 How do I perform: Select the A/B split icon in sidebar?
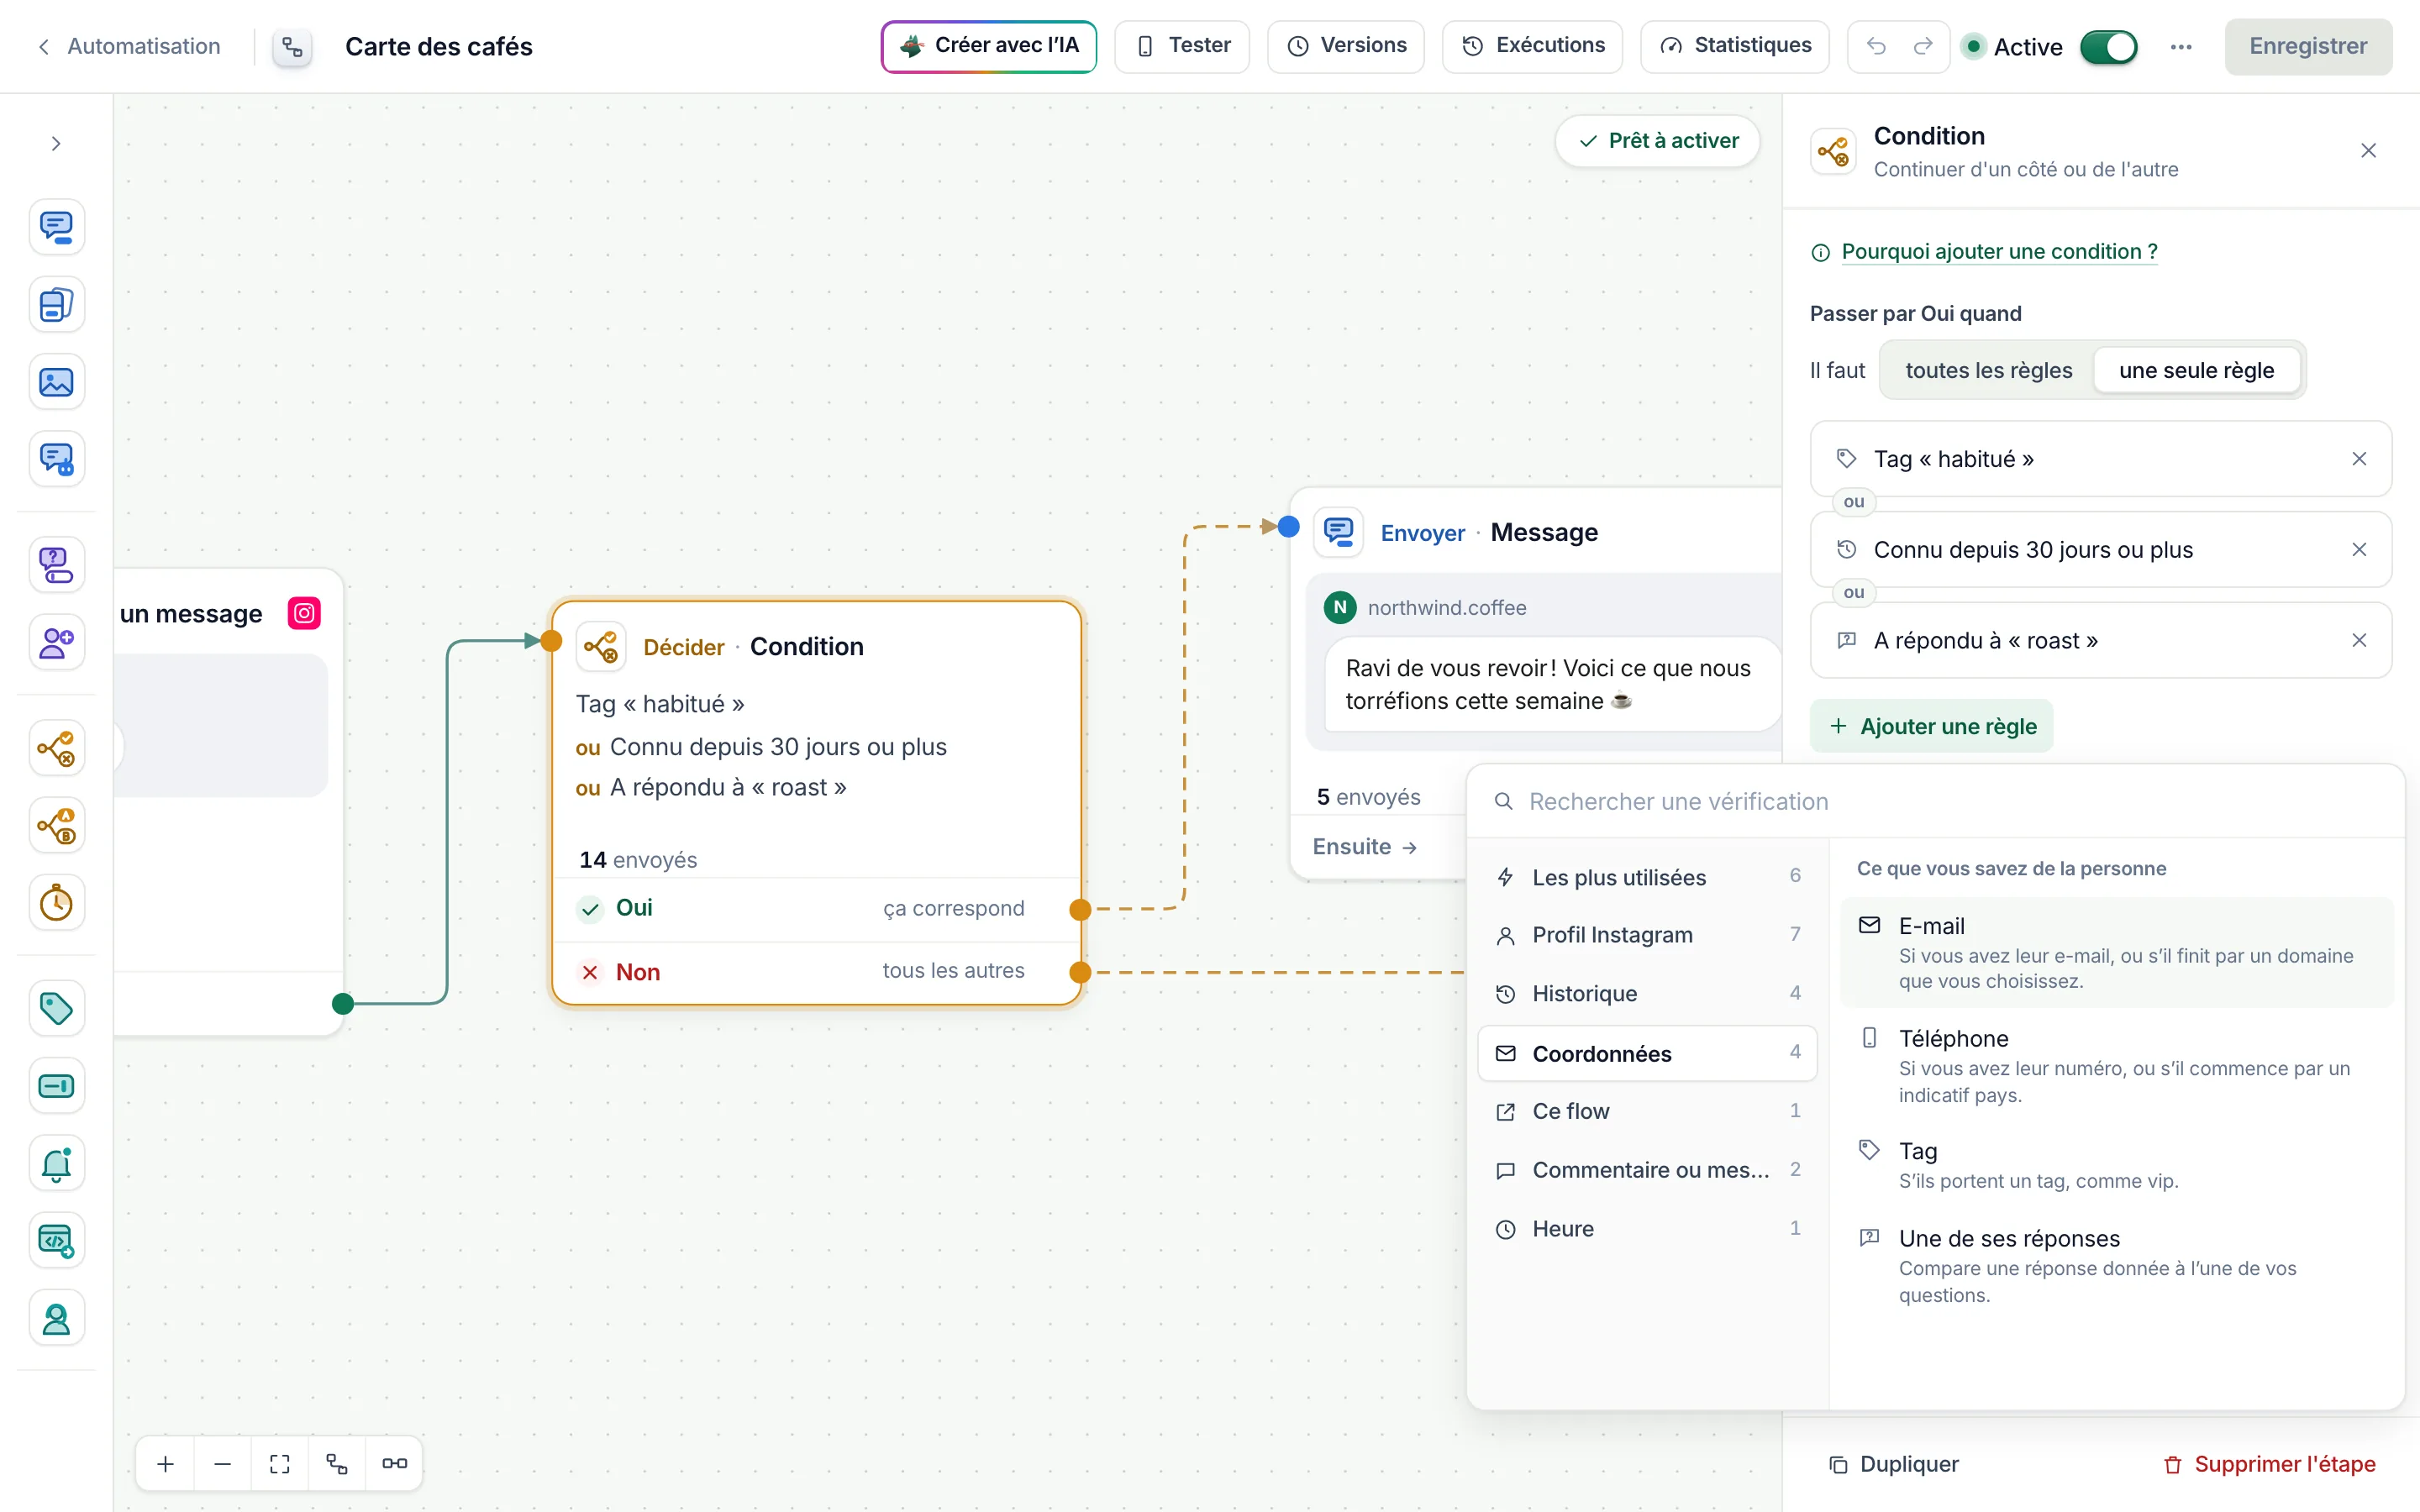(x=56, y=826)
